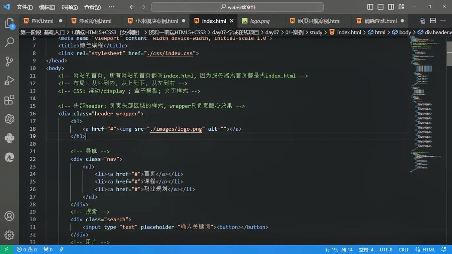452x254 pixels.
Task: Open the Explorer view in activity bar
Action: pyautogui.click(x=9, y=23)
